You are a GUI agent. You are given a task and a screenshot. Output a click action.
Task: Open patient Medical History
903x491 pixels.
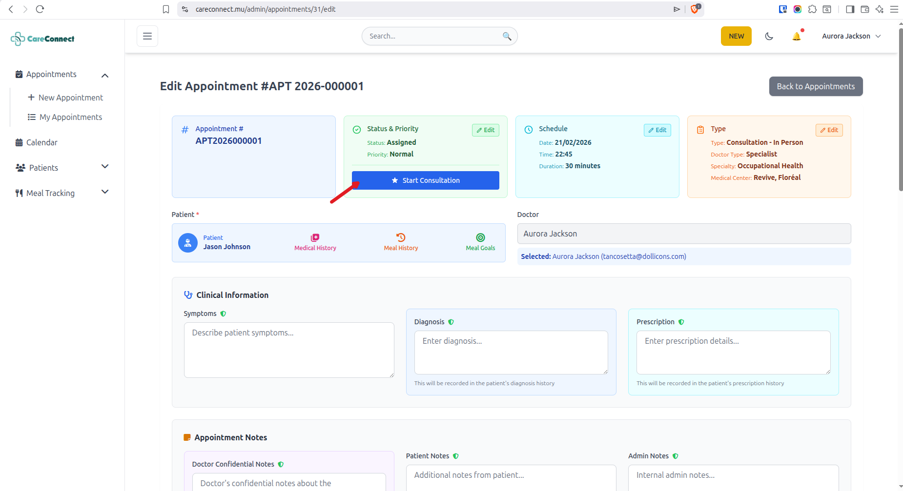point(315,242)
